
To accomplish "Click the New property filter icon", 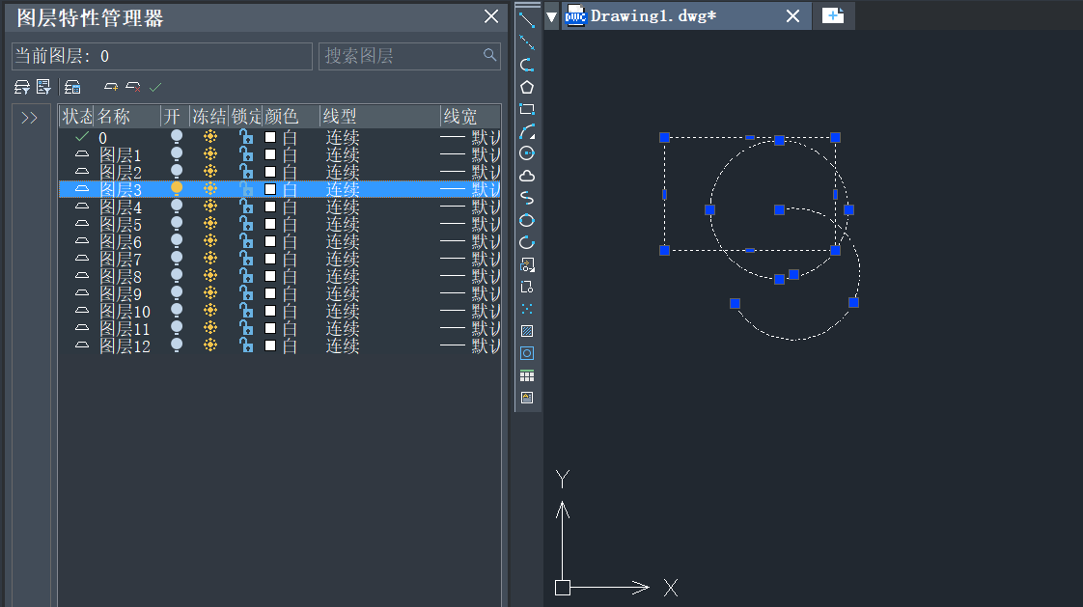I will point(22,87).
